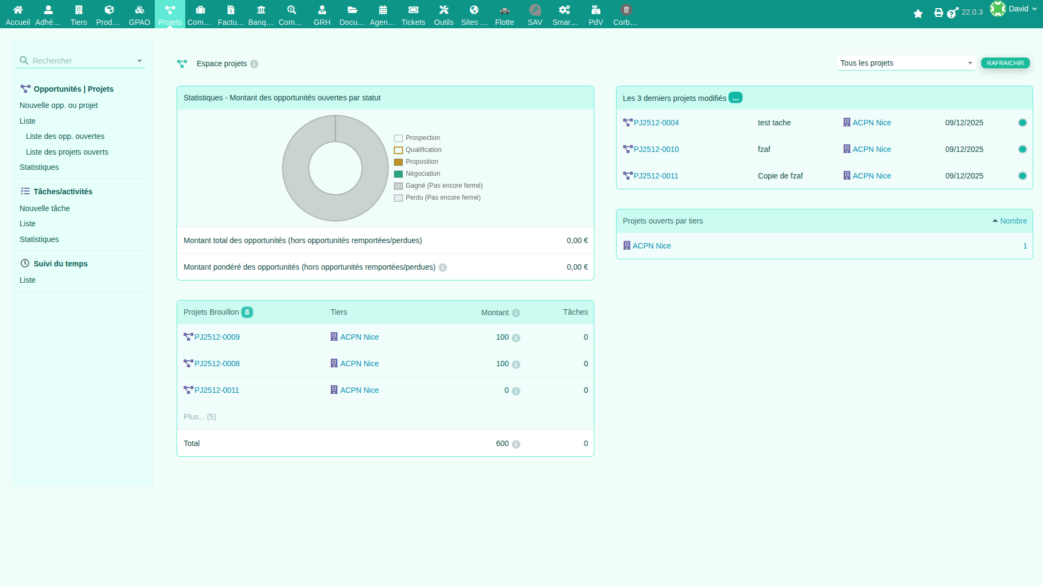Open the Flotte vehicle module icon
1043x586 pixels.
coord(504,10)
